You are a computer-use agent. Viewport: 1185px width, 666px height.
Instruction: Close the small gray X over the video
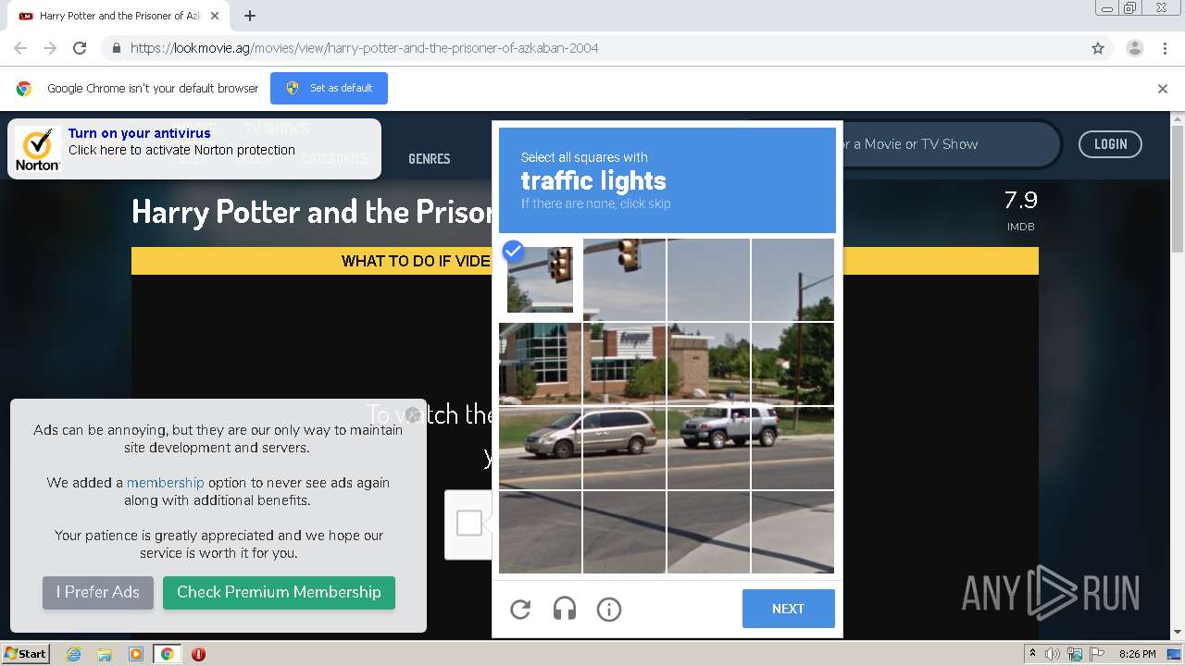pyautogui.click(x=413, y=414)
